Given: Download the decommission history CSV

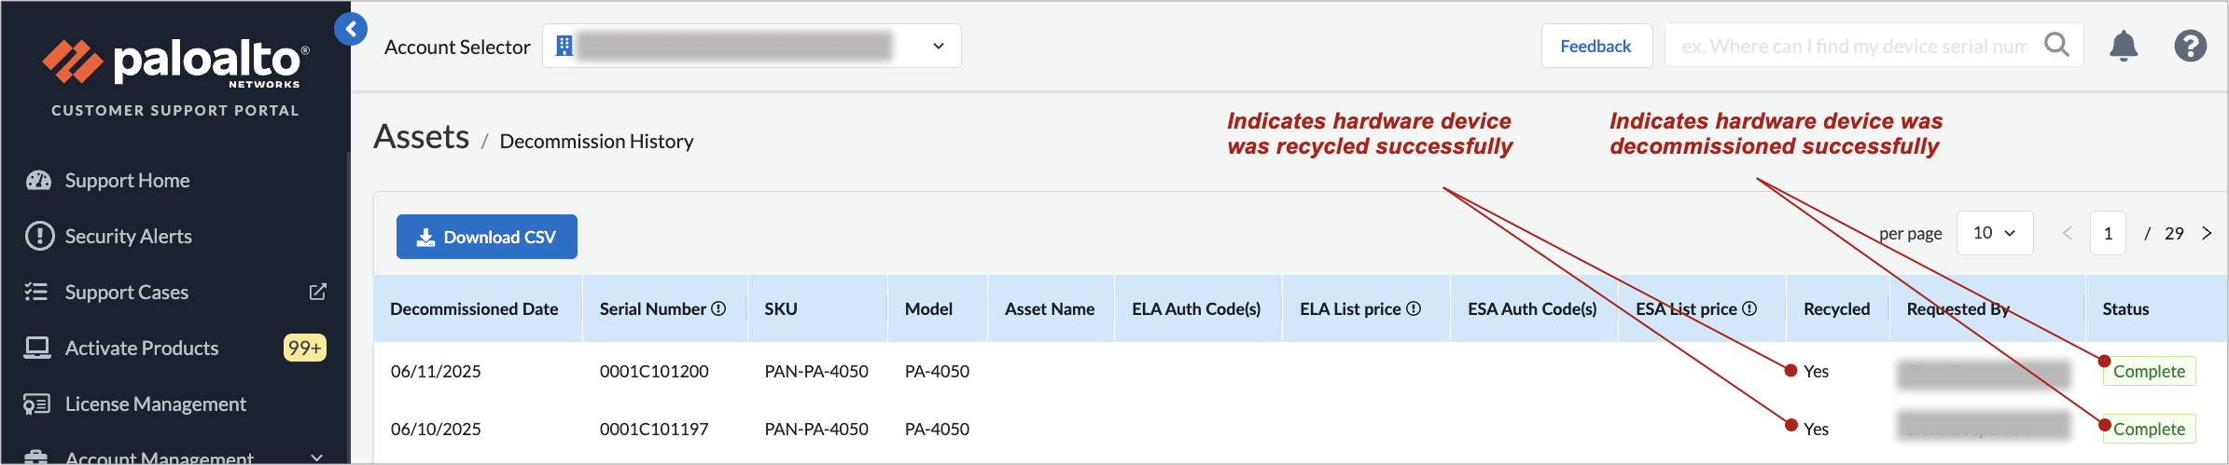Looking at the screenshot, I should click(486, 237).
